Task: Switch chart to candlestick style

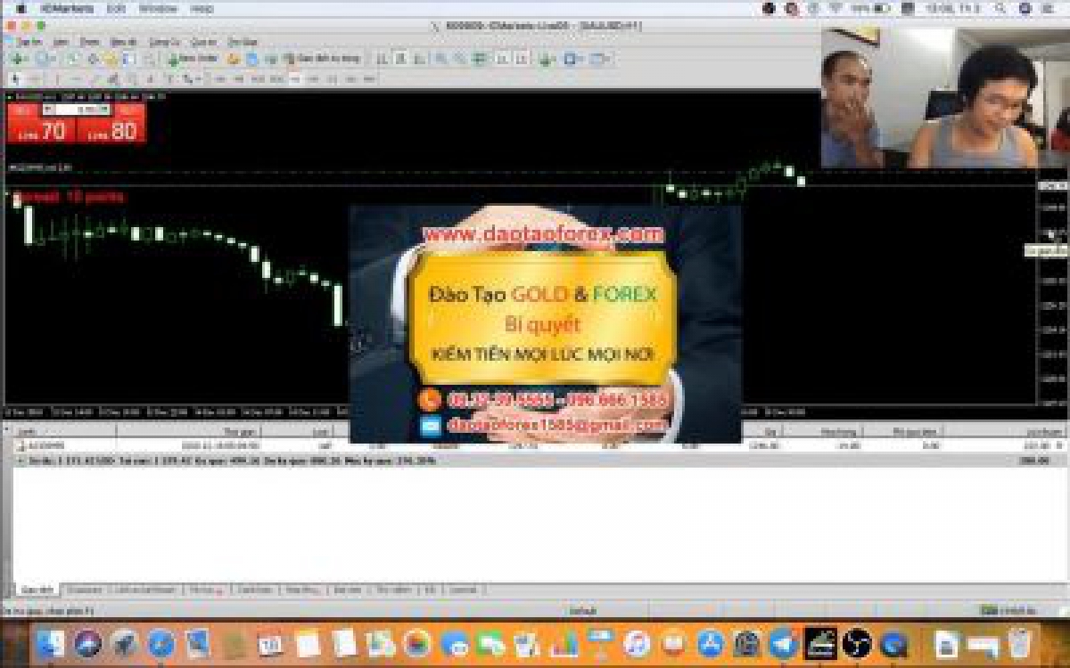Action: tap(399, 59)
